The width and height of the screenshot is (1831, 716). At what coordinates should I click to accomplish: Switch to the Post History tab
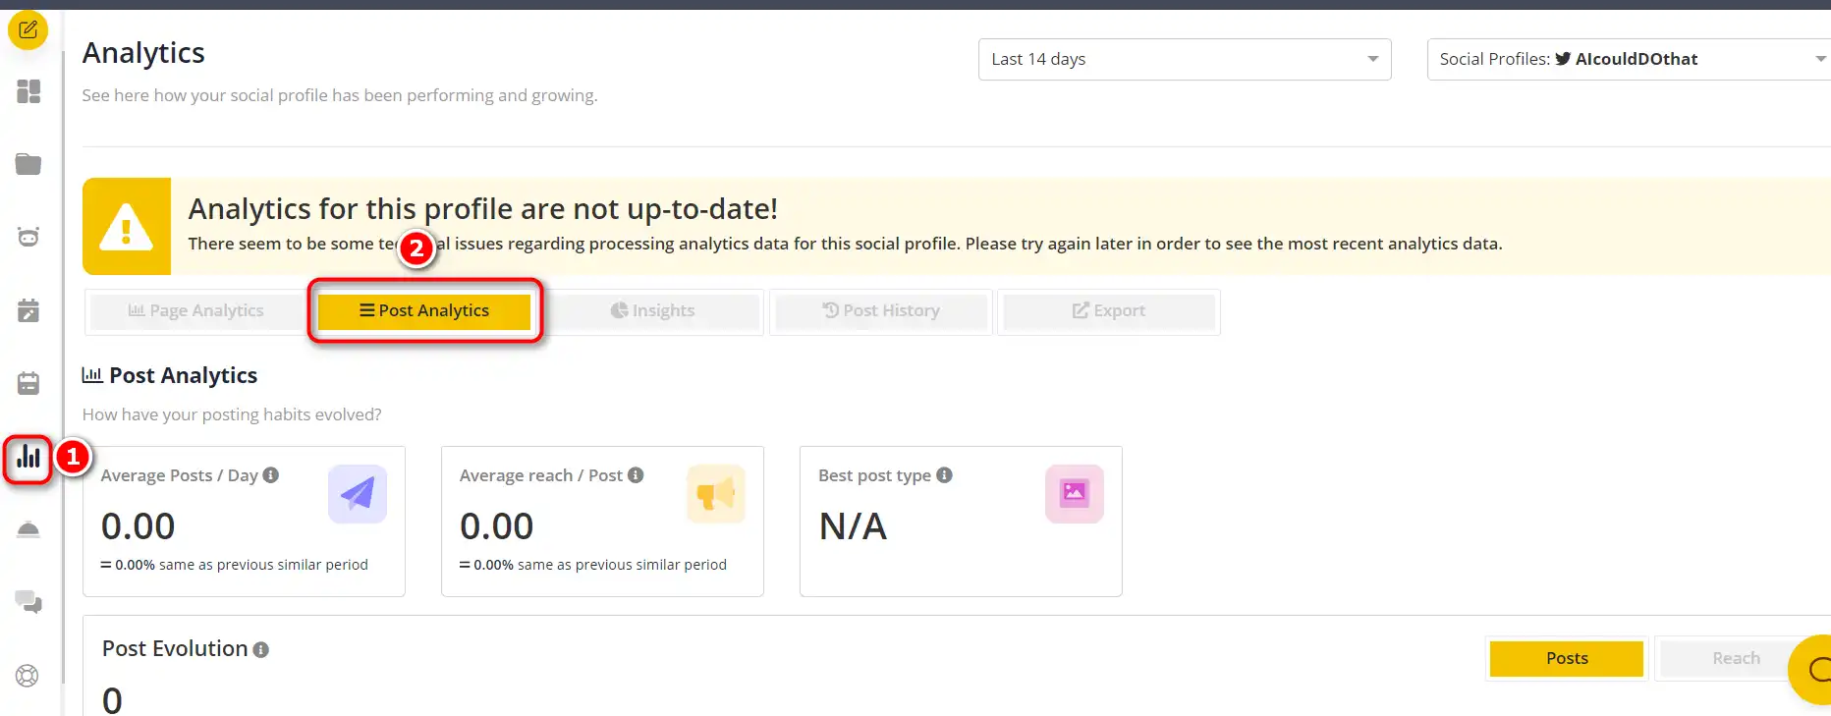(881, 311)
